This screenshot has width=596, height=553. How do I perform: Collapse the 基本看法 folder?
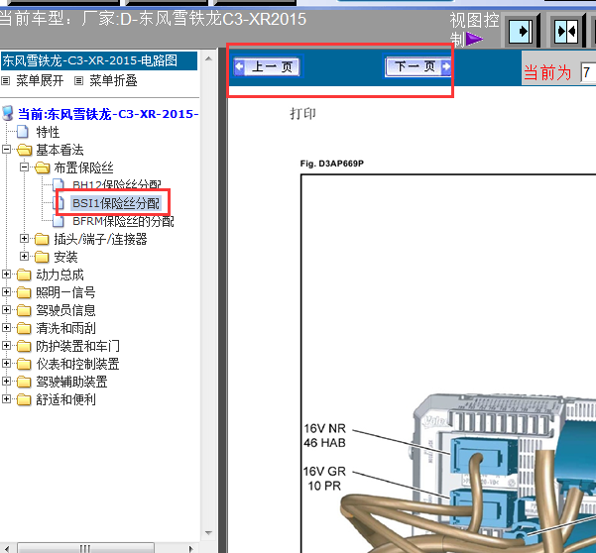click(x=6, y=150)
